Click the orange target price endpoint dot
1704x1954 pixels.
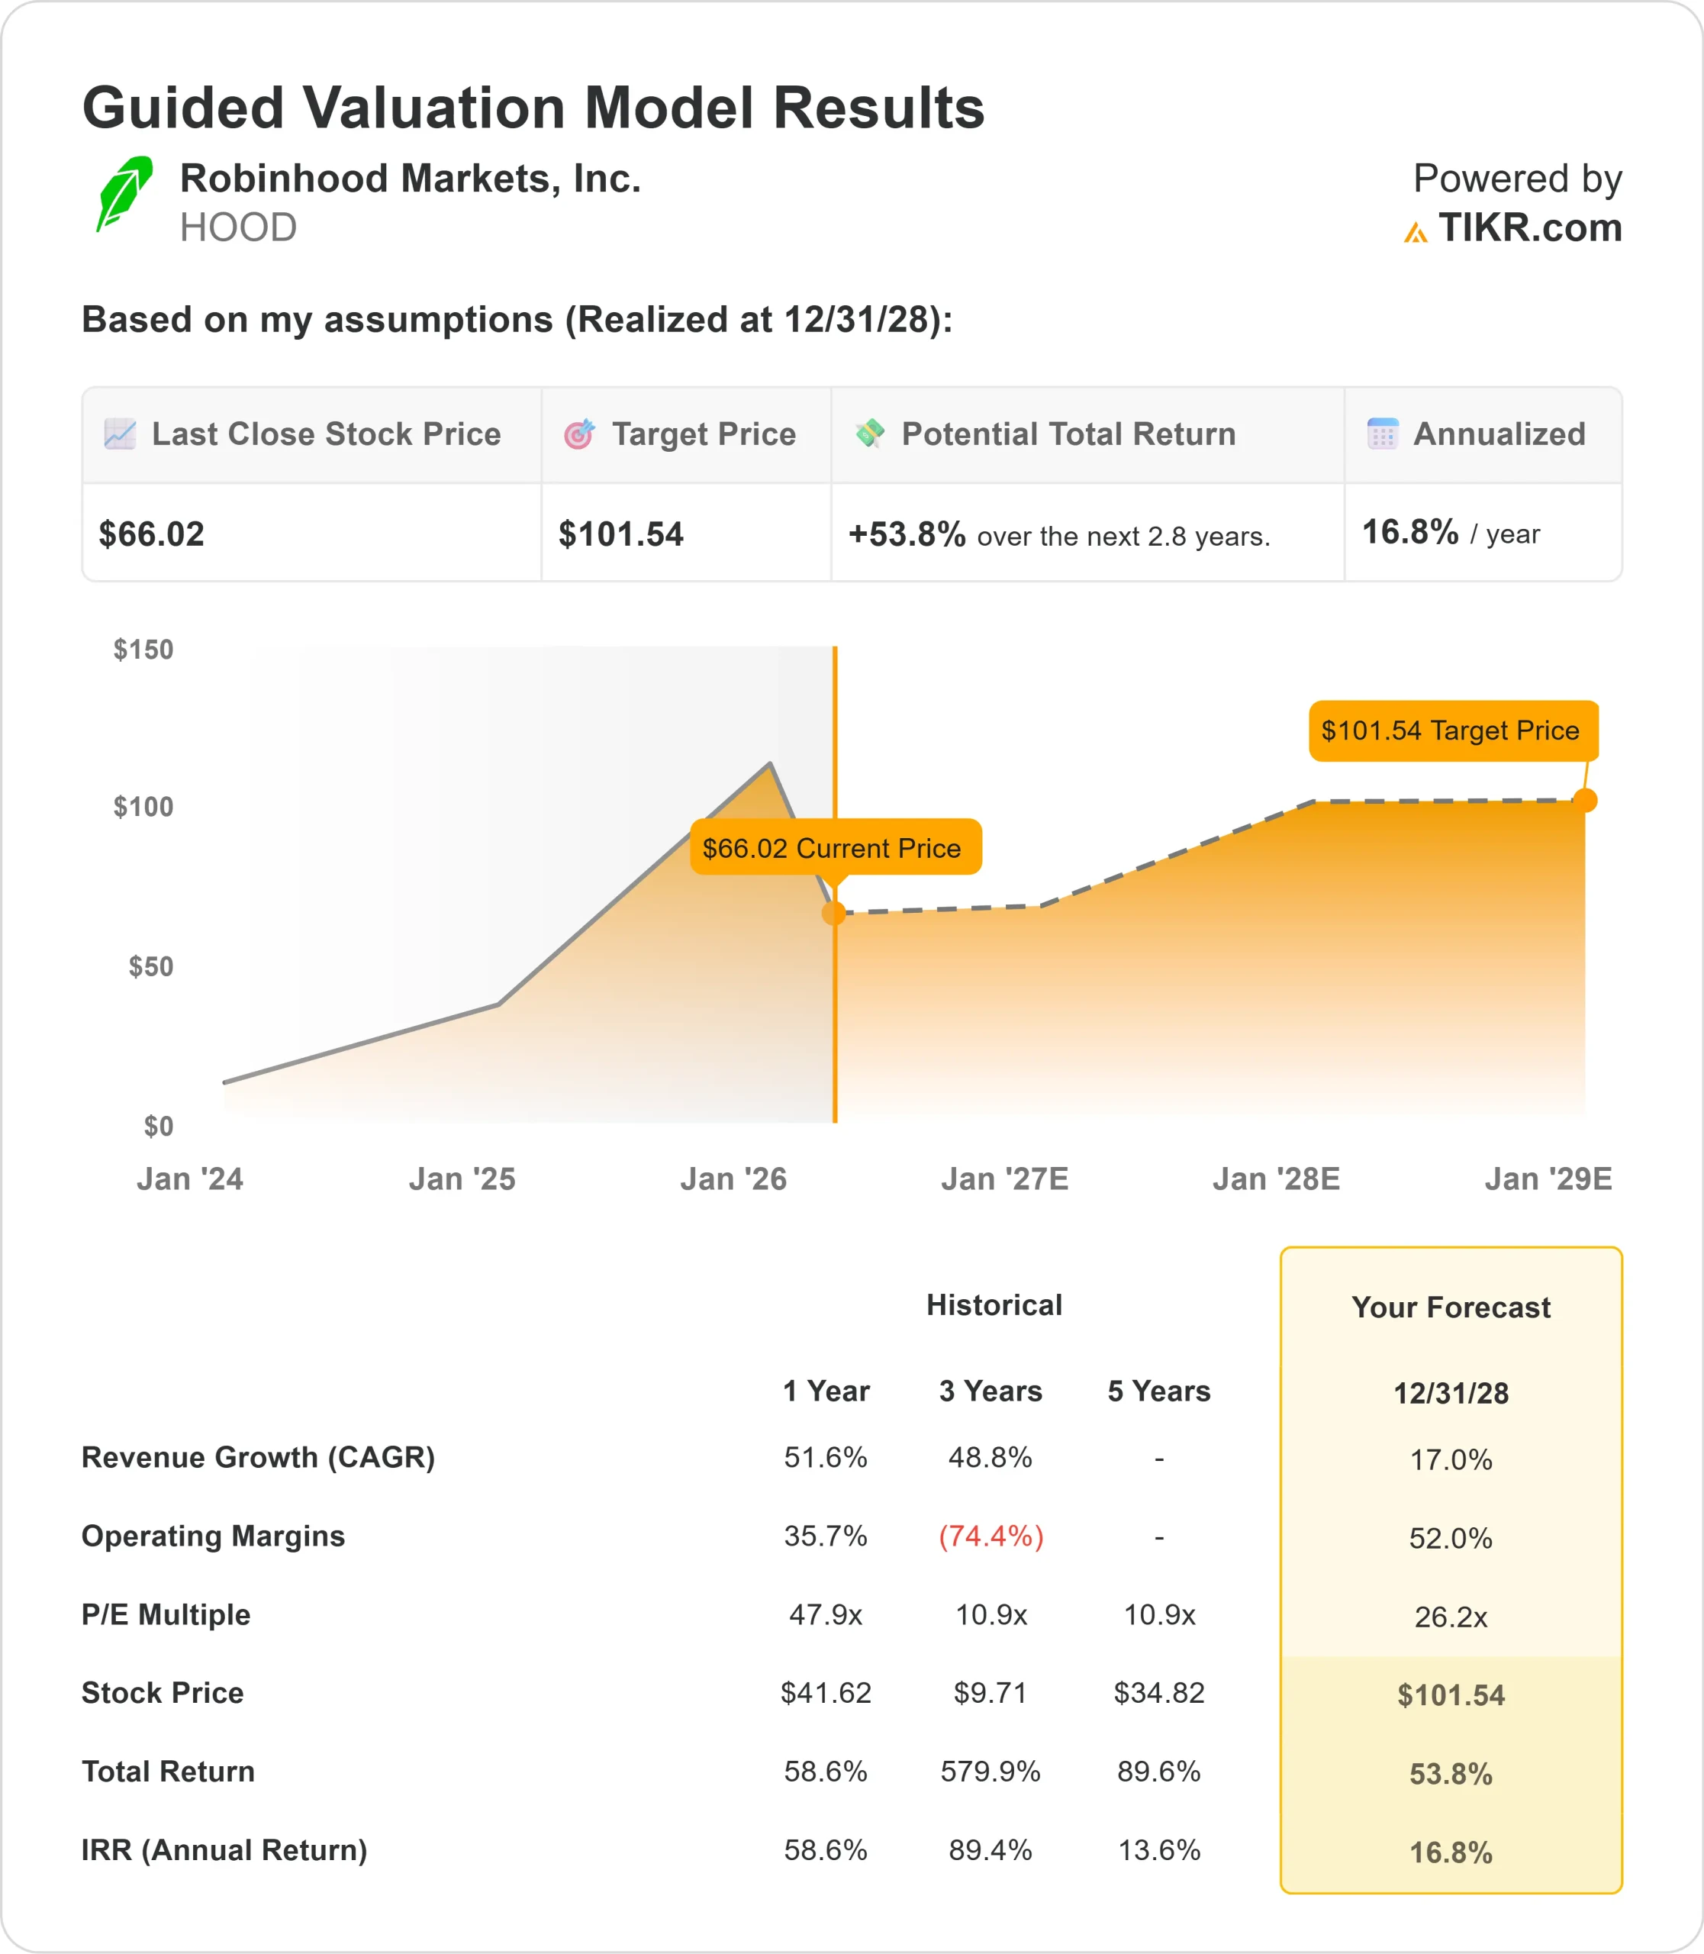click(x=1584, y=800)
